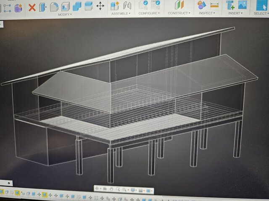Open the SELECT dropdown menu
The image size is (269, 201).
click(x=261, y=14)
